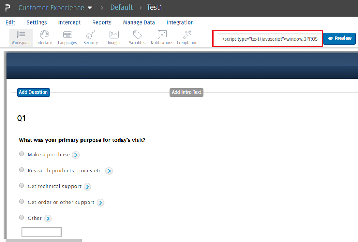Select the 'Make a purchase' radio option
The width and height of the screenshot is (358, 242).
coord(22,154)
